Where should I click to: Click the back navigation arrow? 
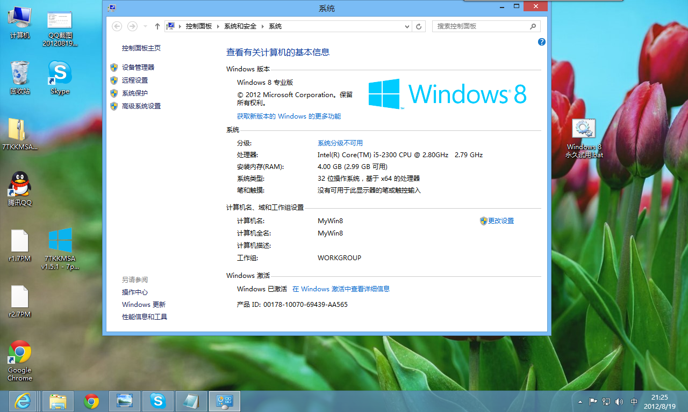117,26
